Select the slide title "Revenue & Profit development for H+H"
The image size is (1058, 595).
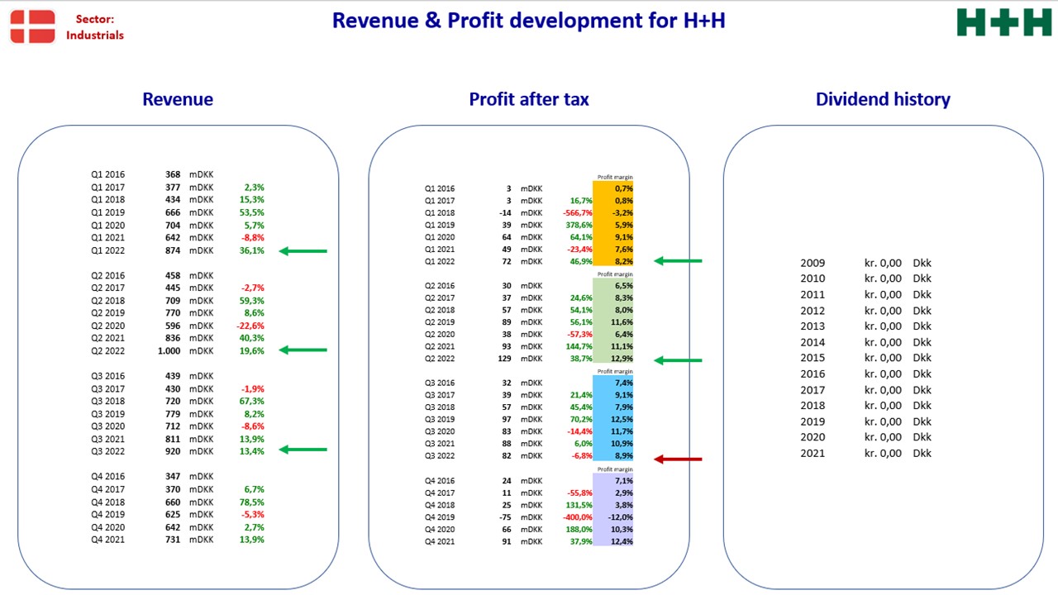[x=529, y=20]
